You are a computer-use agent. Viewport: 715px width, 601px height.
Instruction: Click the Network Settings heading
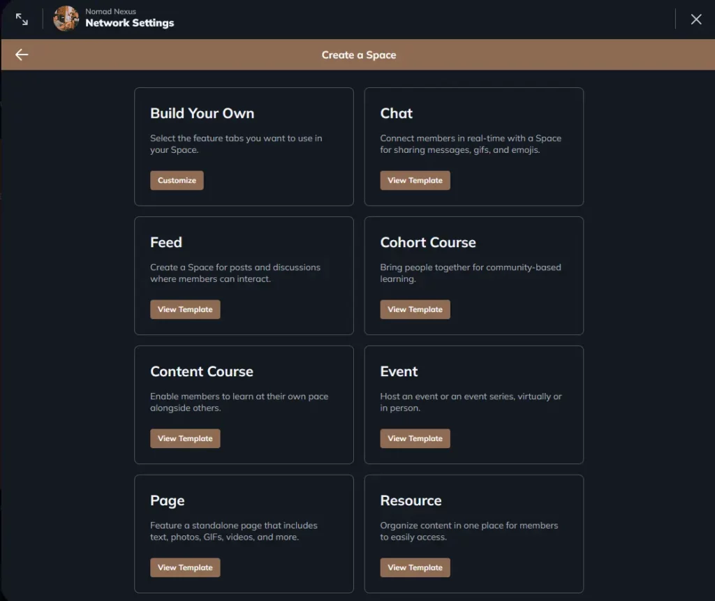[x=130, y=23]
